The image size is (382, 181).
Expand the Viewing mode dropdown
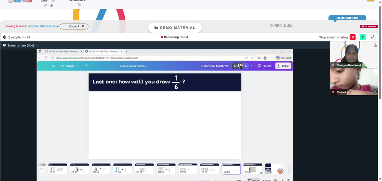coord(70,66)
